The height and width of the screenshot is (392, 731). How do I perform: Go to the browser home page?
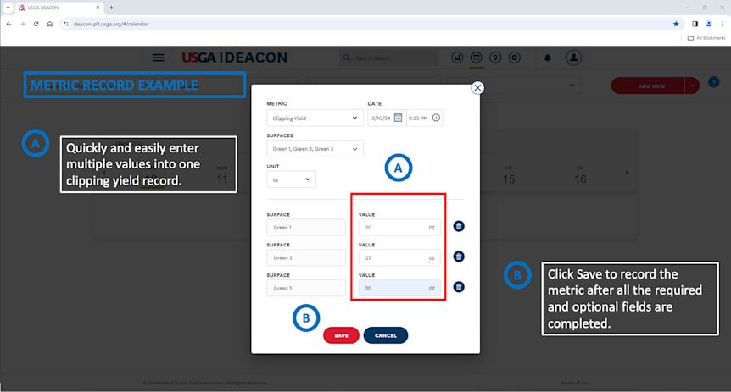(50, 24)
